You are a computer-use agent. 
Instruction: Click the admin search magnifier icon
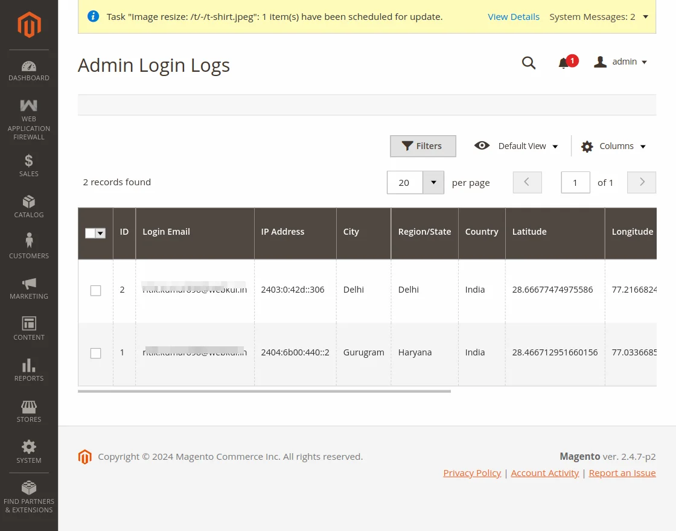(x=529, y=63)
